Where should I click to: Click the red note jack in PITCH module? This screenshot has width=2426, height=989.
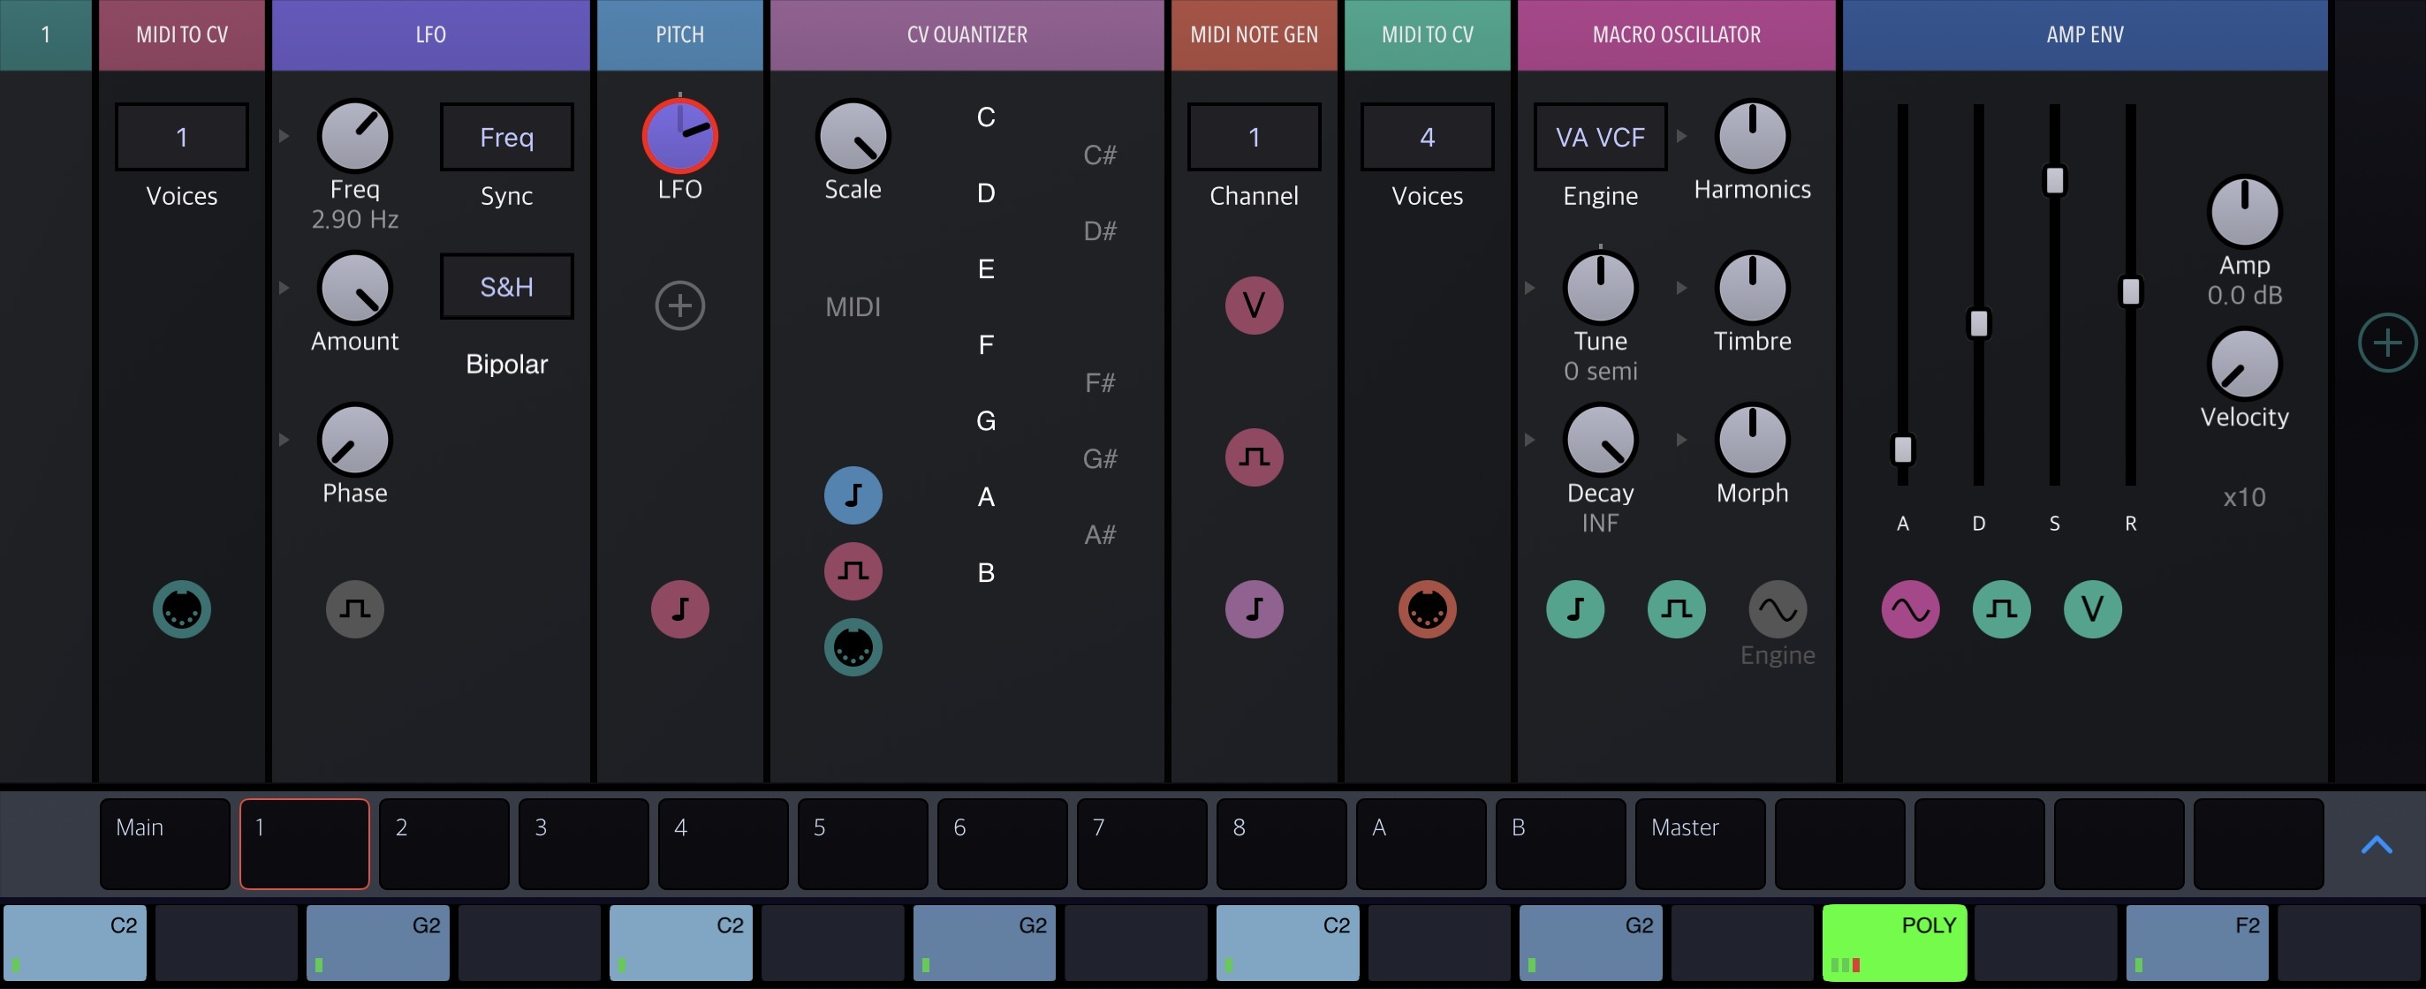click(x=680, y=610)
